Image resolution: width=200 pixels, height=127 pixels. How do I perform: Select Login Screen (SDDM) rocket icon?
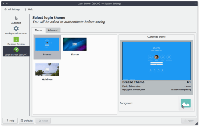(16, 50)
